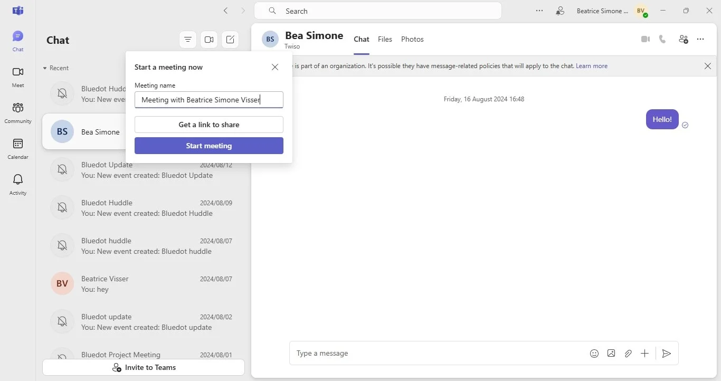
Task: Click the Type a message field
Action: point(438,354)
